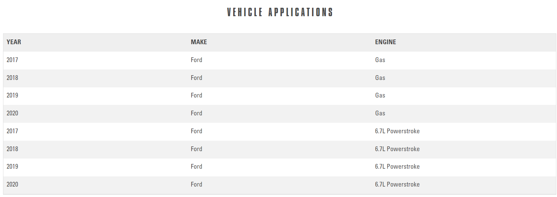Click Gas engine cell for 2018 row
This screenshot has height=197, width=557.
click(380, 78)
